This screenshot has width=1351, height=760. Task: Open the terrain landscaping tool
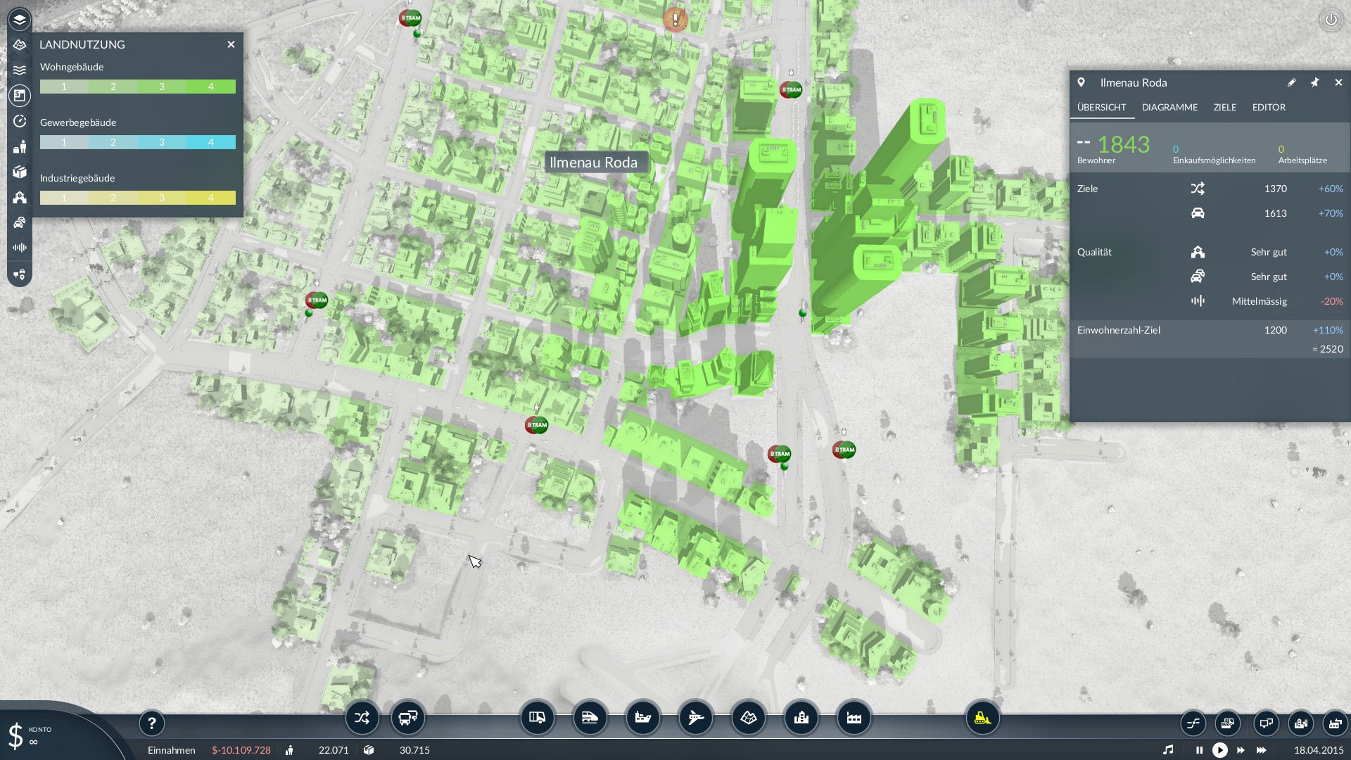[x=748, y=718]
